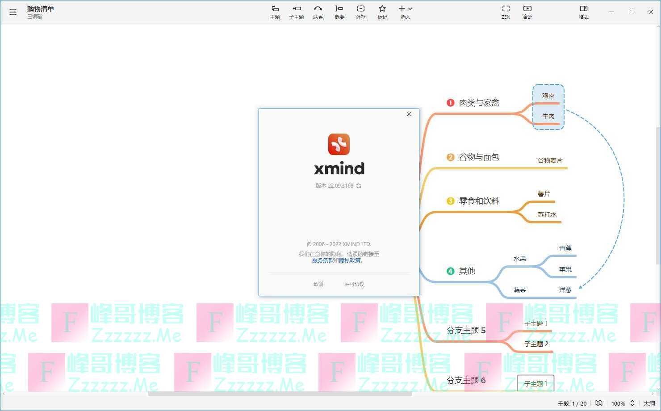Add a 子主题 (Subtopic) from the toolbar

(296, 12)
